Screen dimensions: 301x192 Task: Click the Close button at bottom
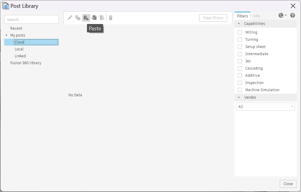(x=288, y=184)
